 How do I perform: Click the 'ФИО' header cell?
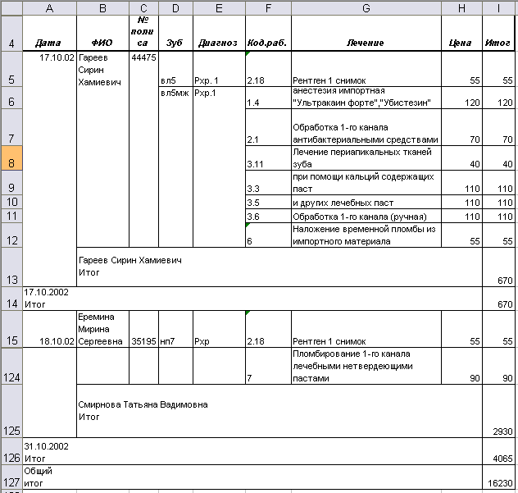click(x=102, y=33)
